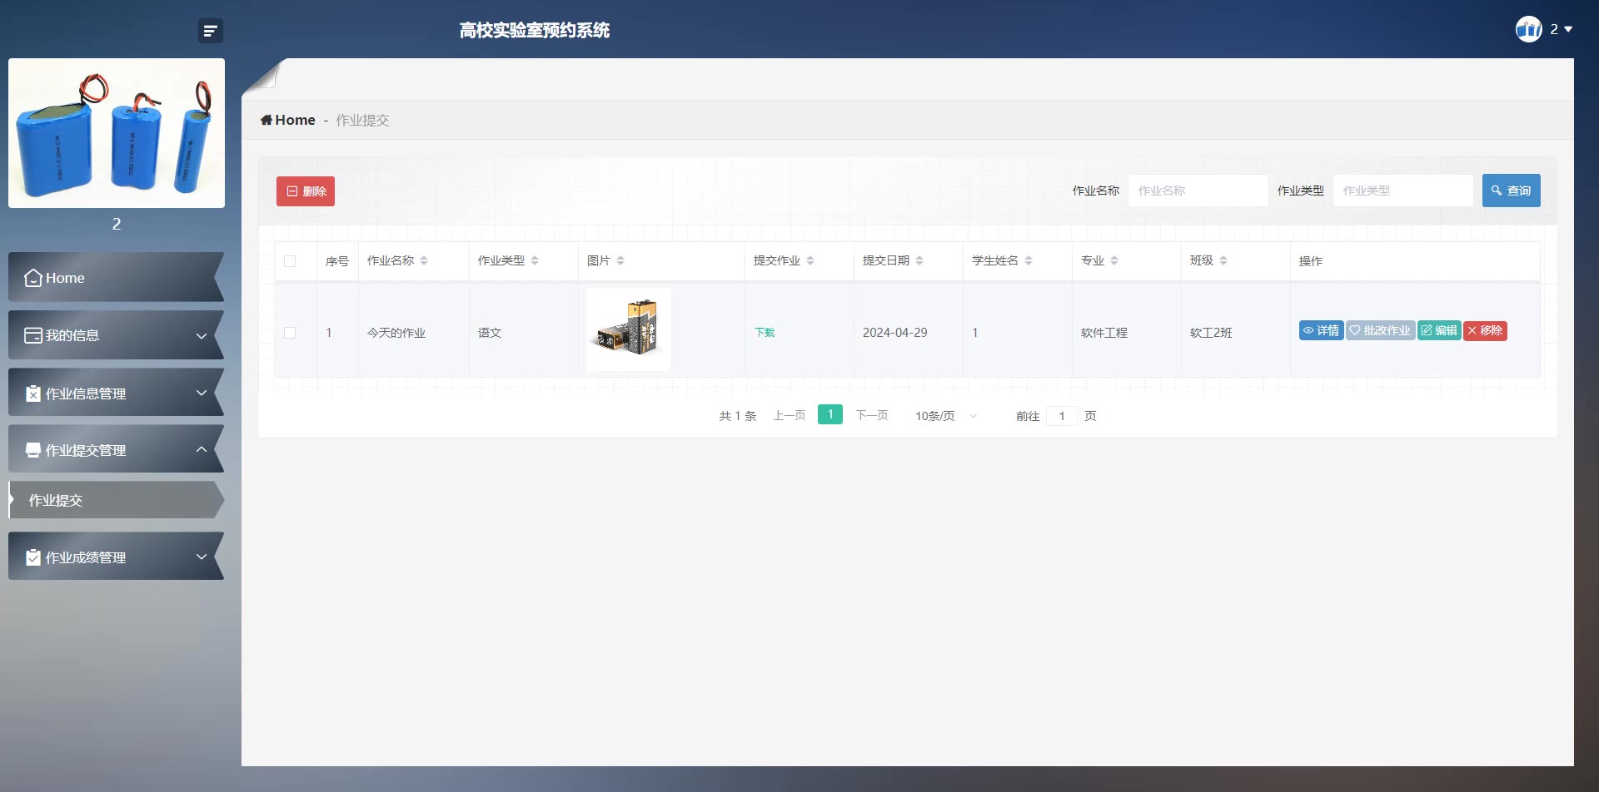This screenshot has height=792, width=1599.
Task: Click the blue battery profile picture in sidebar
Action: pyautogui.click(x=117, y=133)
